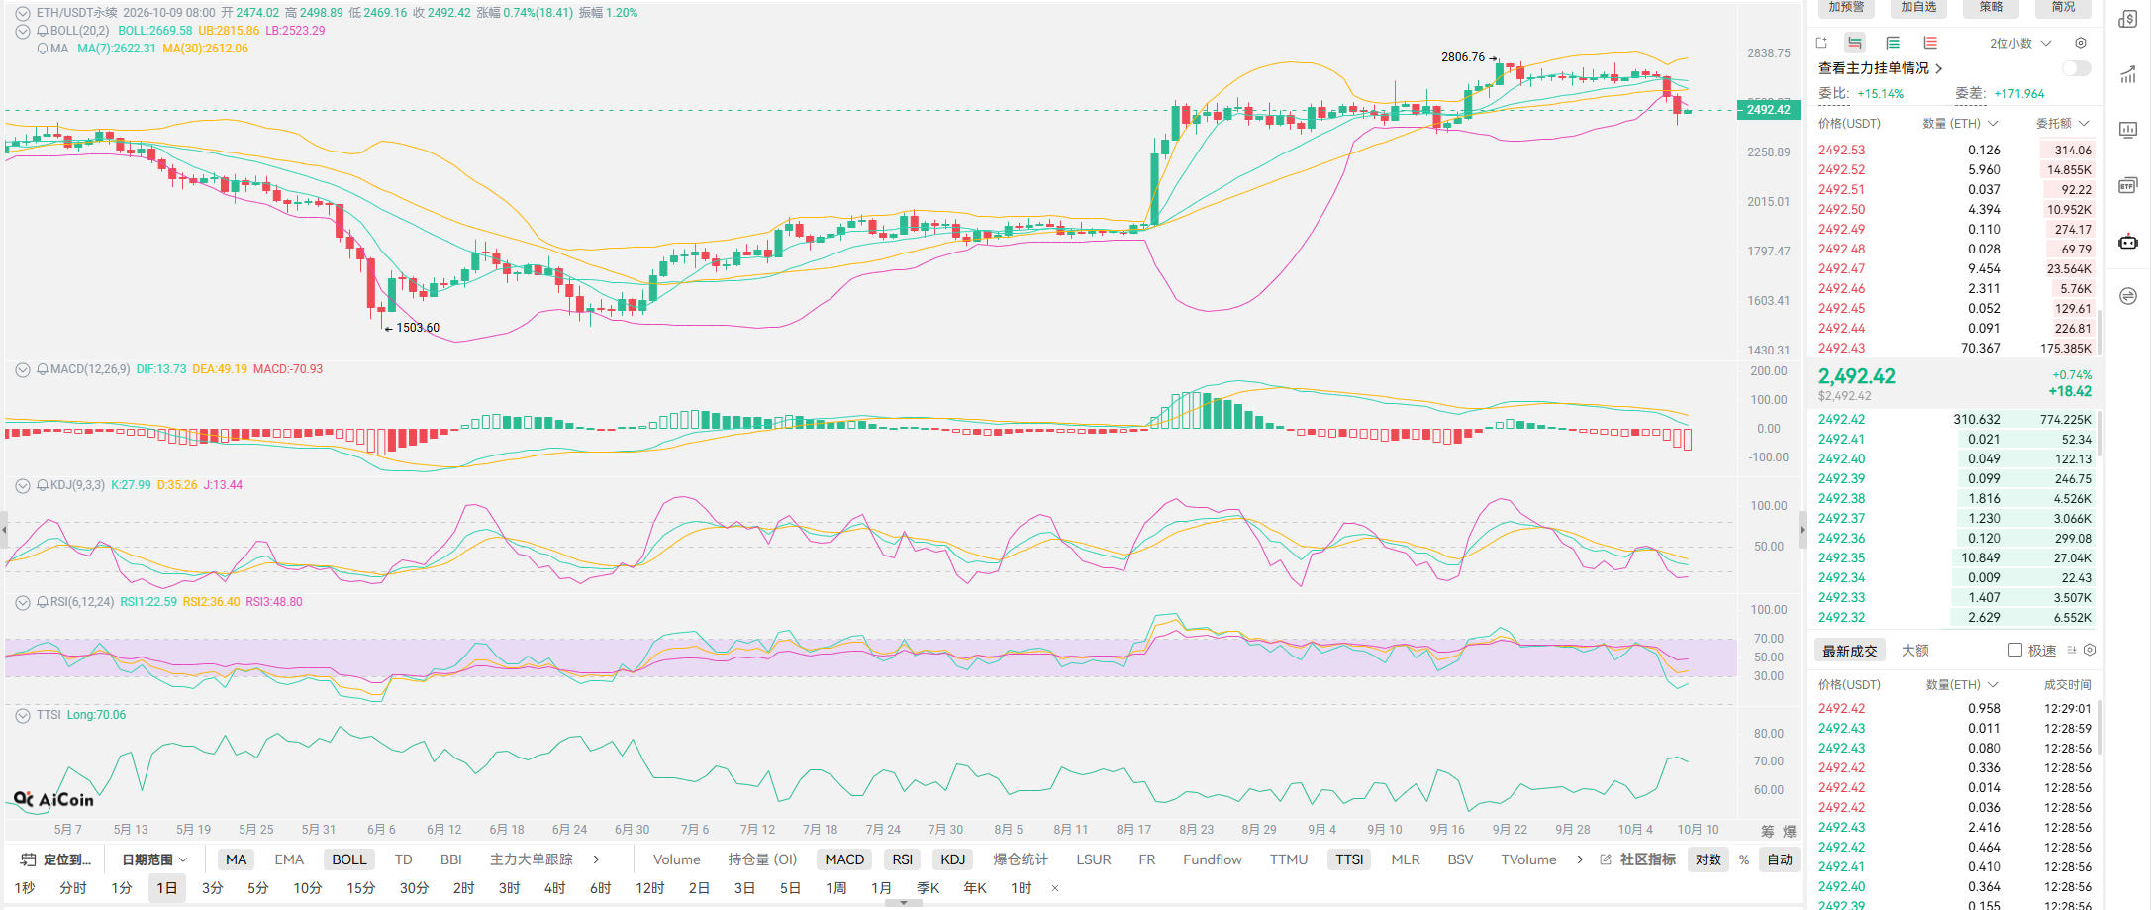Screen dimensions: 2151x910
Task: Toggle the 查看主力挂单情况 switch
Action: click(x=2077, y=68)
